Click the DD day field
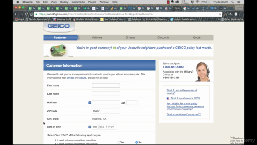The width and height of the screenshot is (257, 145). click(103, 127)
